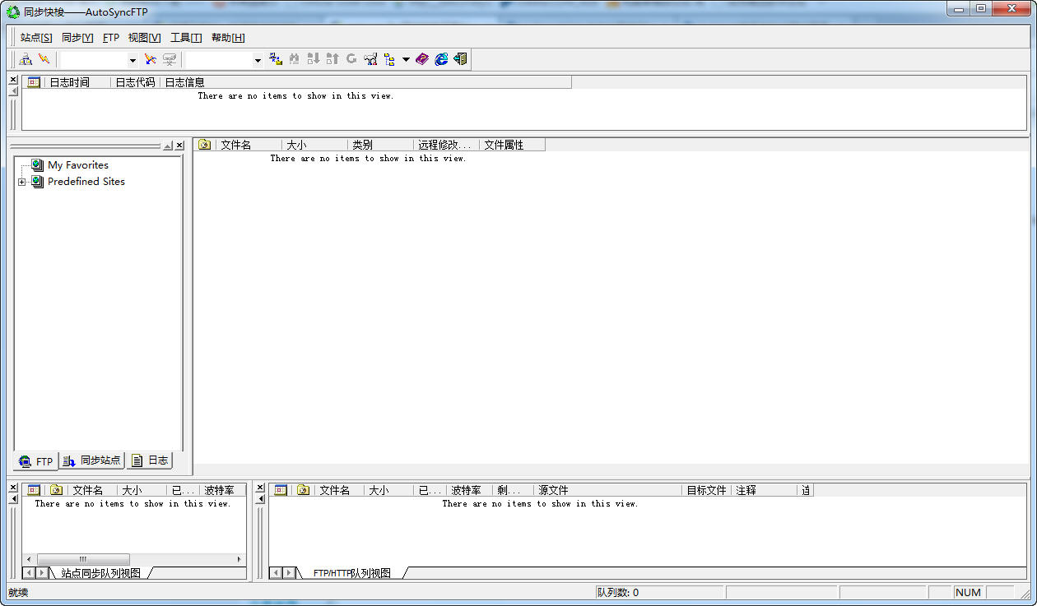Click the My Favorites site icon

tap(37, 165)
